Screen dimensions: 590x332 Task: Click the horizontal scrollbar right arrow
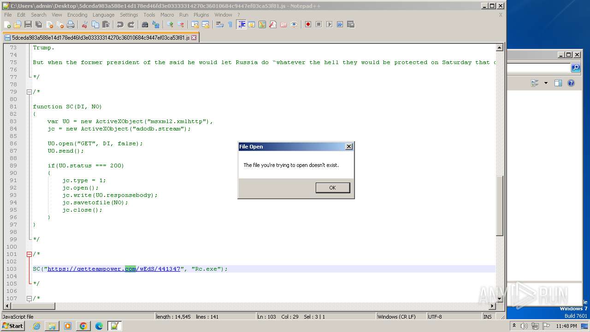click(x=492, y=306)
